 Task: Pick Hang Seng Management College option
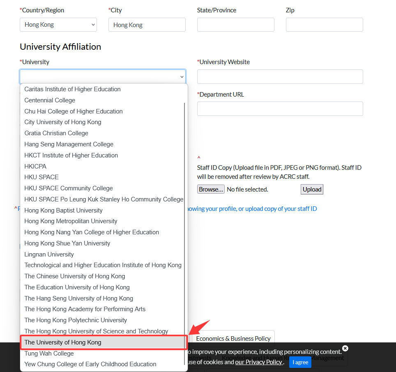[x=102, y=144]
